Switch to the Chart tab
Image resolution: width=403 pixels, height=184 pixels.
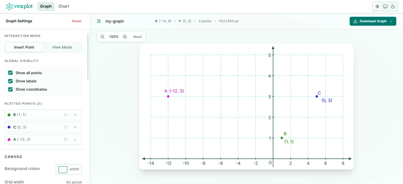point(63,6)
